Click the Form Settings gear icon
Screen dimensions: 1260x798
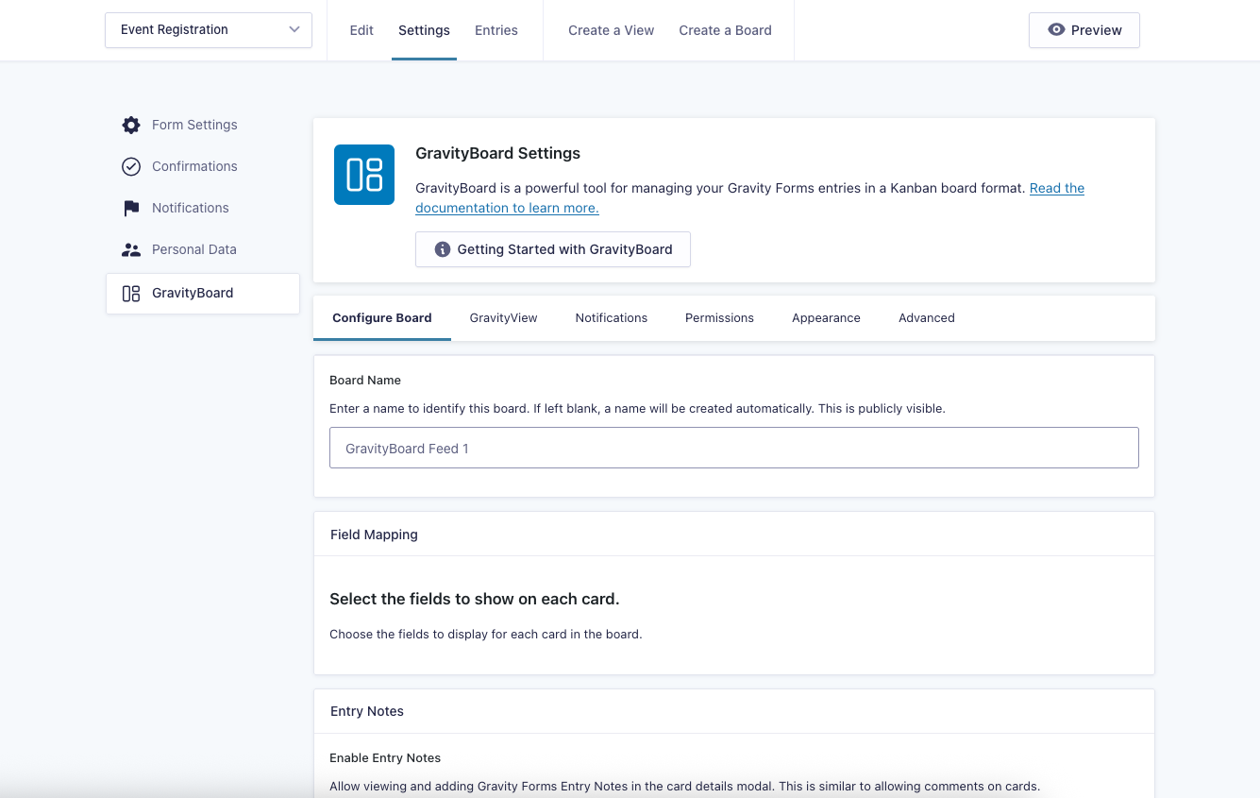(131, 125)
